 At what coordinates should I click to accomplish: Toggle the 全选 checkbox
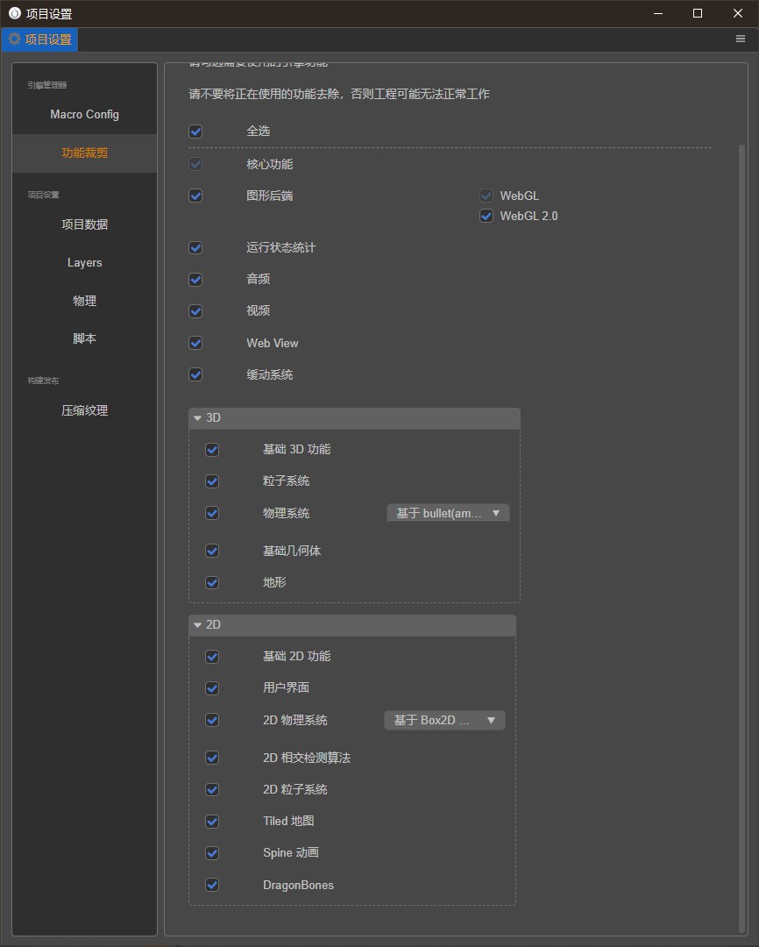point(195,132)
